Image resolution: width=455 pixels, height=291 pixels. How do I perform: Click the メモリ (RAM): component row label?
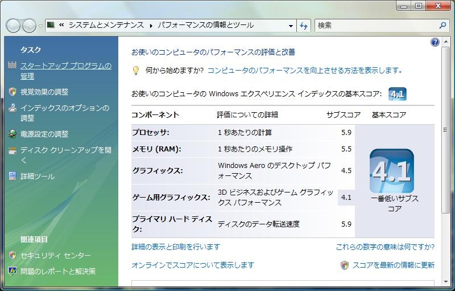157,149
